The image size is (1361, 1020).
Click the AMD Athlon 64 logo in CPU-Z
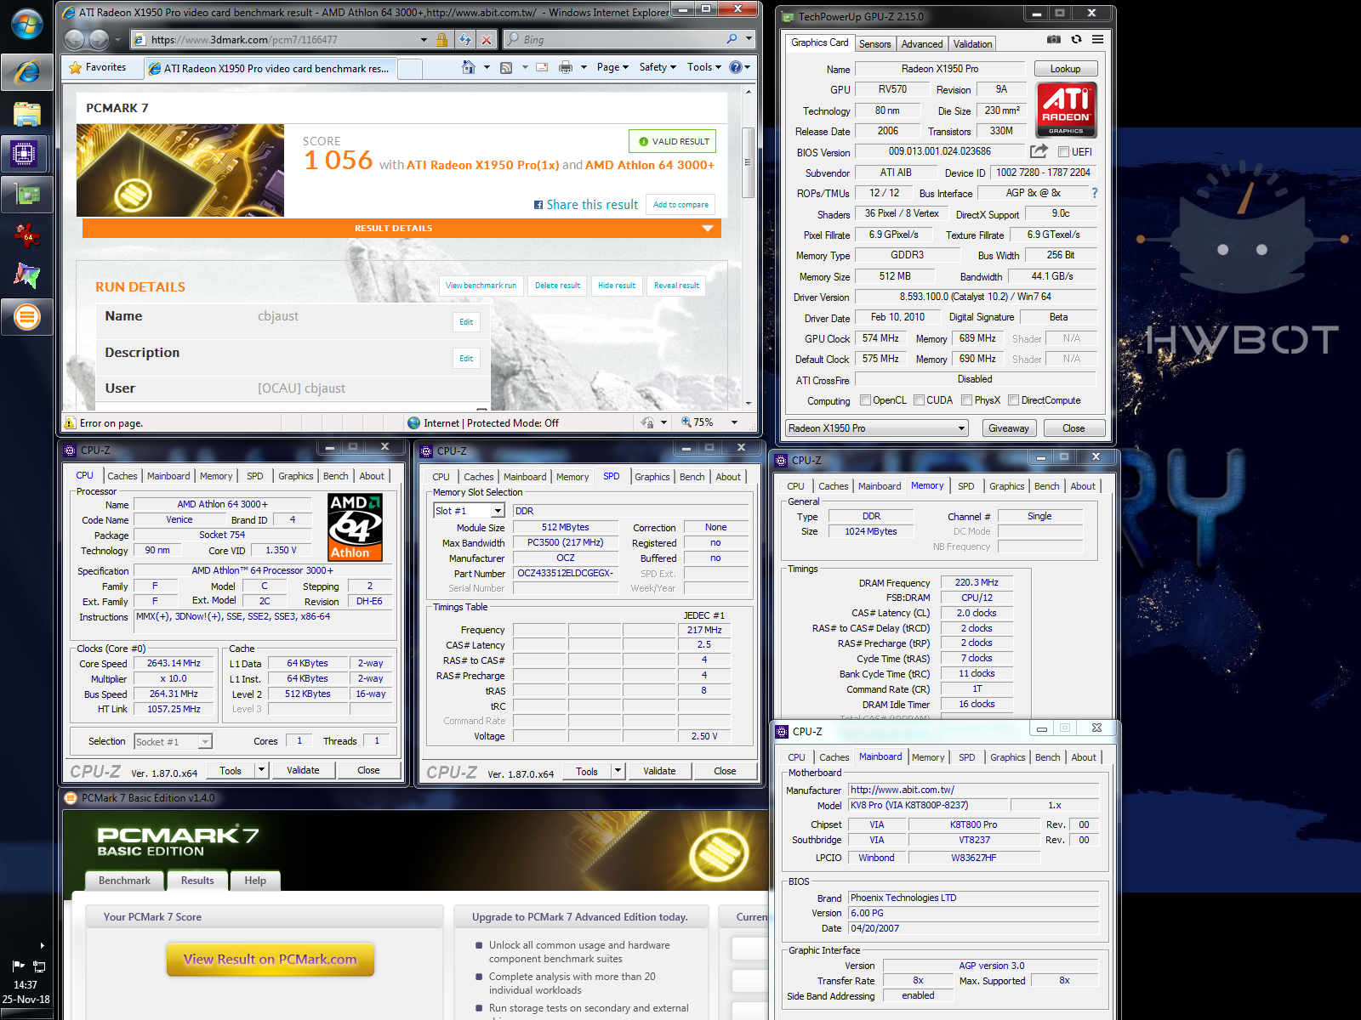pyautogui.click(x=355, y=527)
